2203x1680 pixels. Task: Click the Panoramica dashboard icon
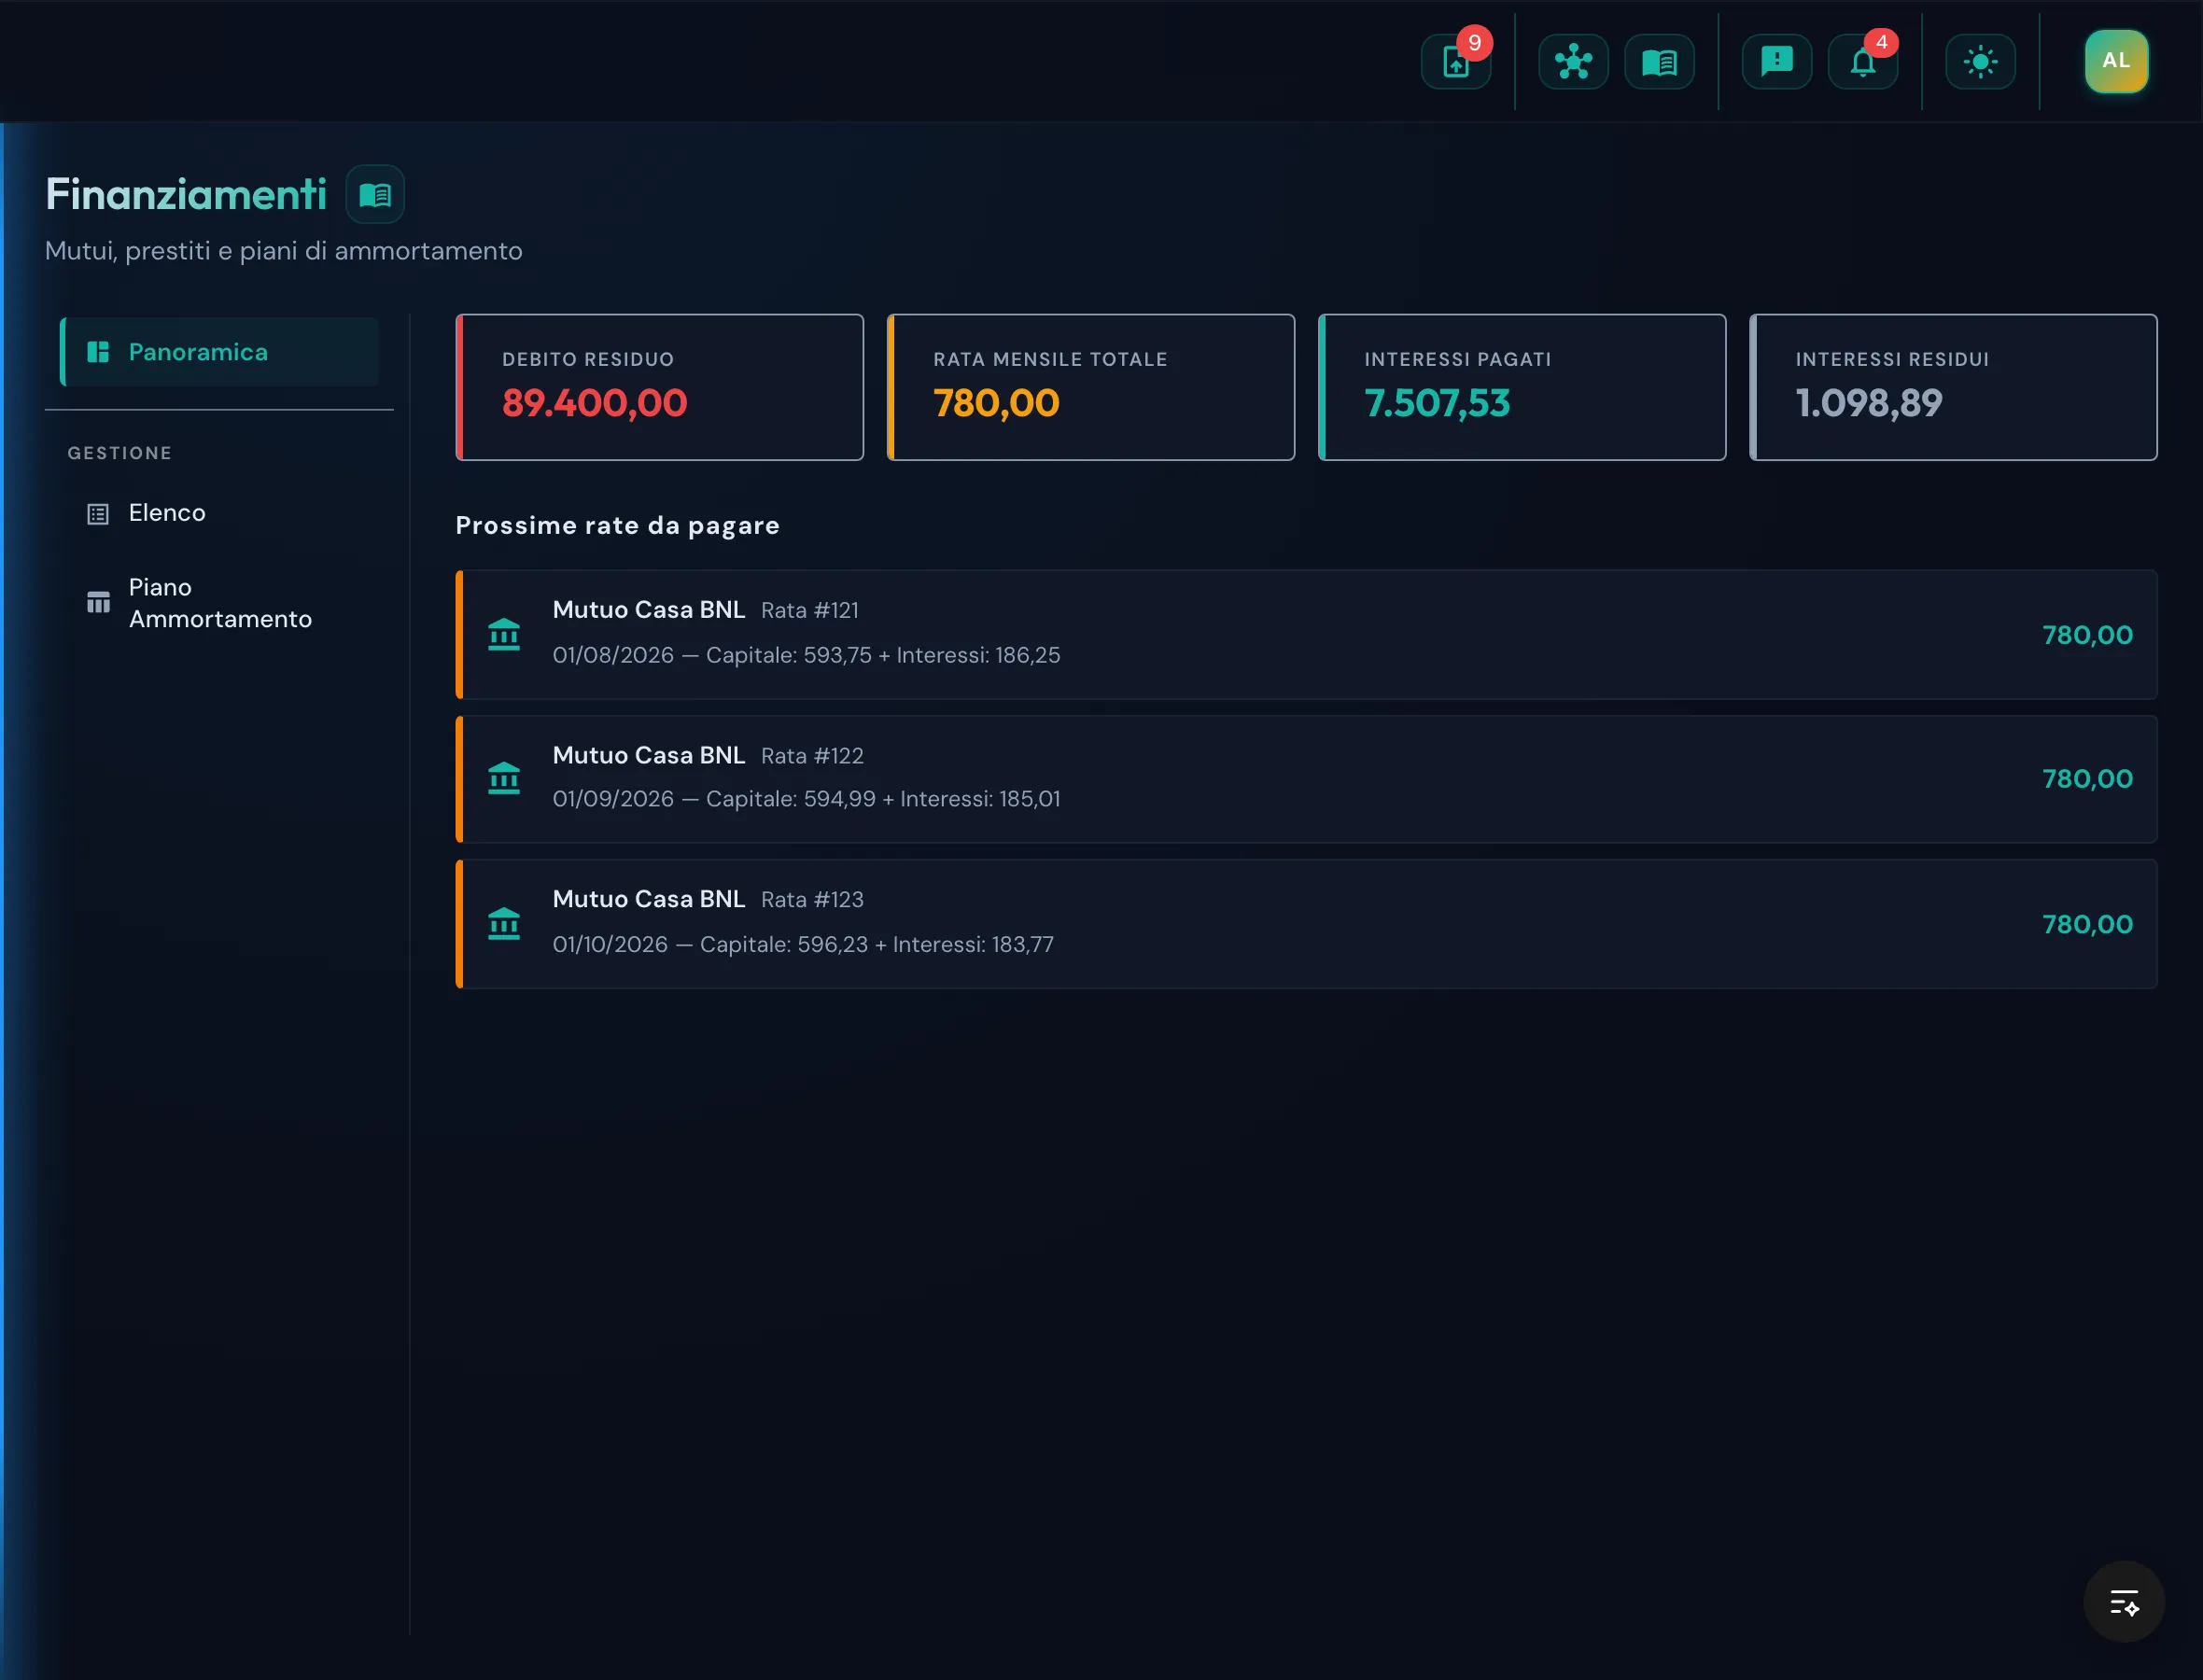pyautogui.click(x=98, y=352)
